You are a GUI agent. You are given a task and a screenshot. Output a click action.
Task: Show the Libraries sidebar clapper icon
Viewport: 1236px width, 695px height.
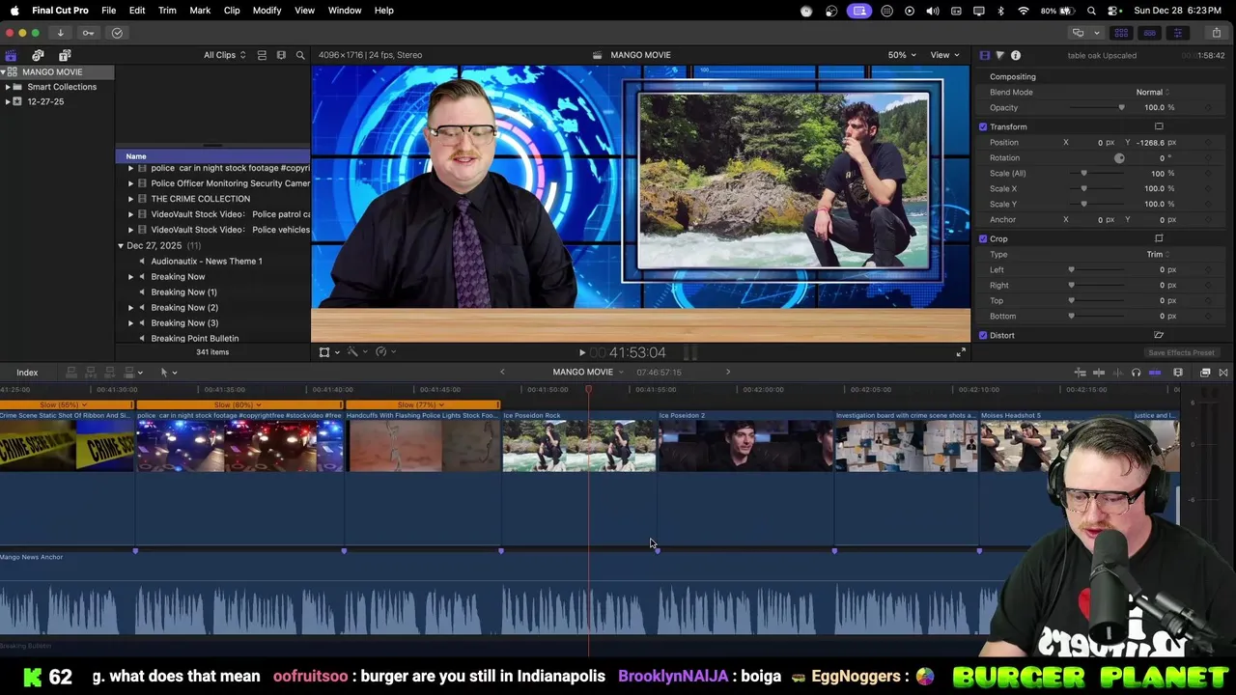pyautogui.click(x=11, y=55)
